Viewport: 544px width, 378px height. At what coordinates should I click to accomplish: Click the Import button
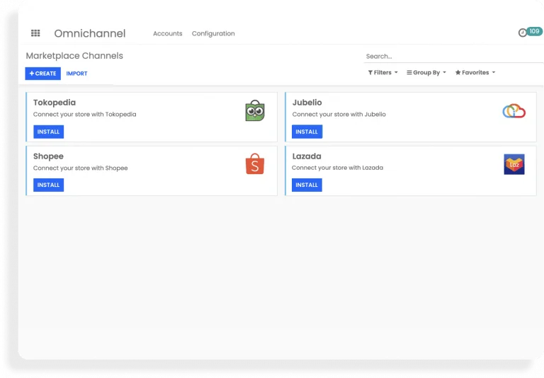point(76,74)
